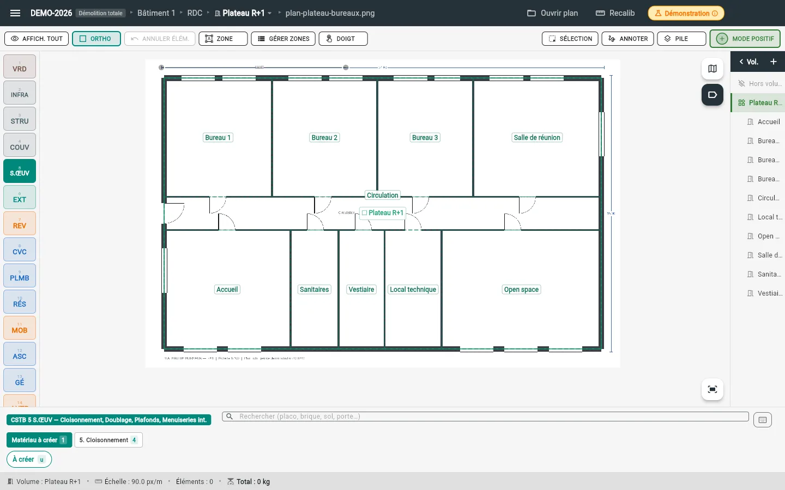Click the Démonstration badge
This screenshot has height=490, width=785.
pyautogui.click(x=686, y=13)
